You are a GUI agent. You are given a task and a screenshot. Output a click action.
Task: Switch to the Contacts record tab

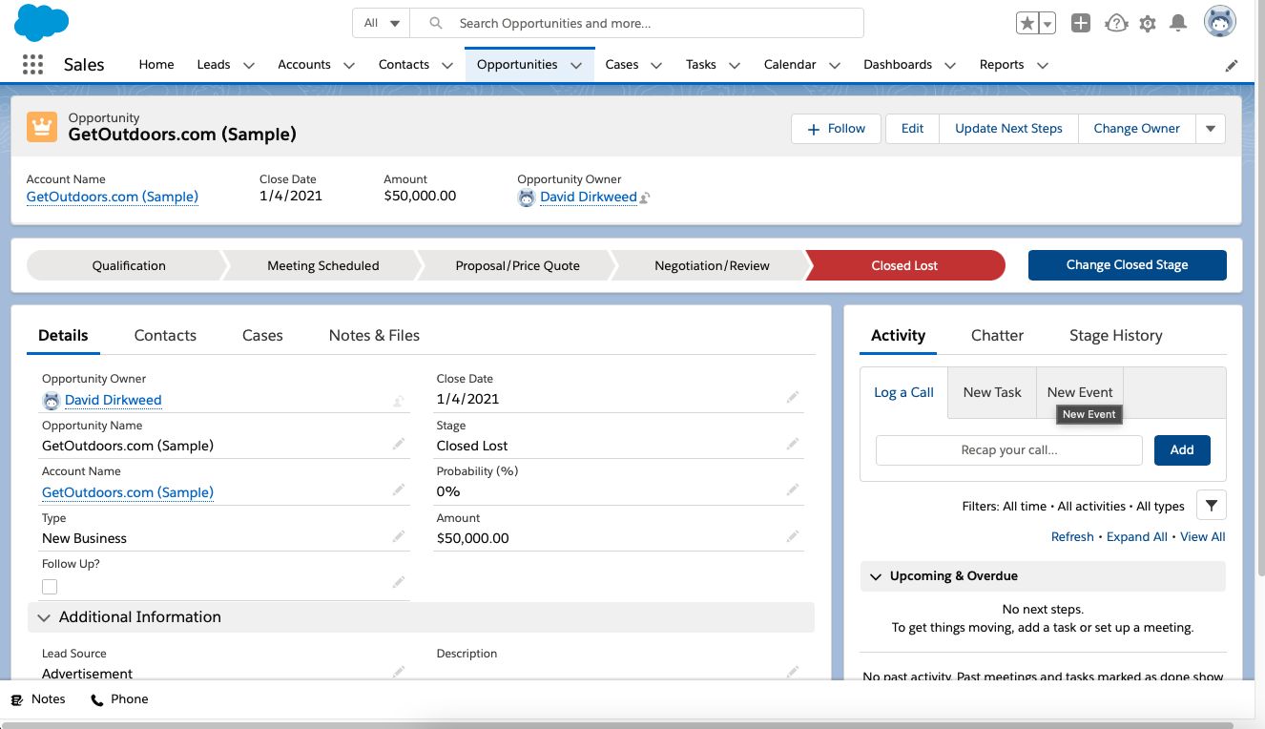165,335
